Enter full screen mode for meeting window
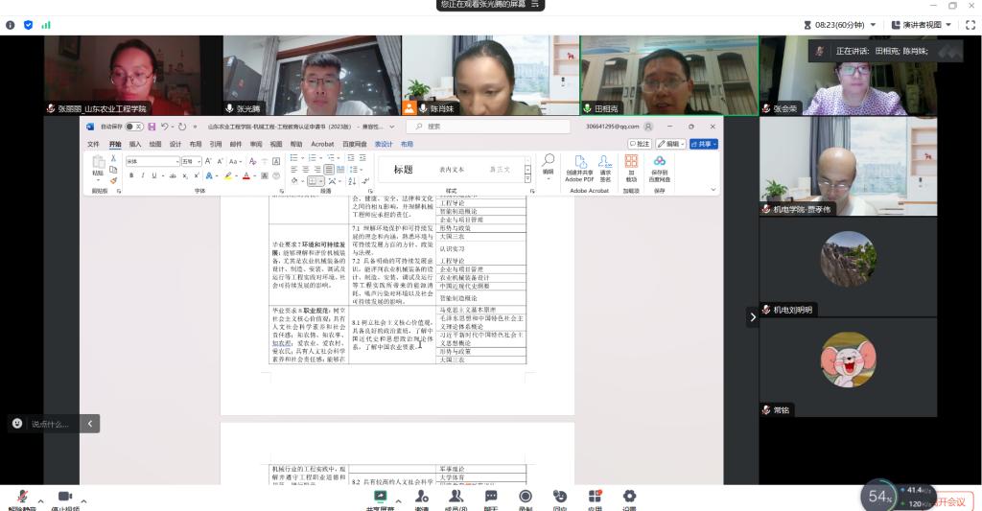This screenshot has width=982, height=511. [x=970, y=25]
